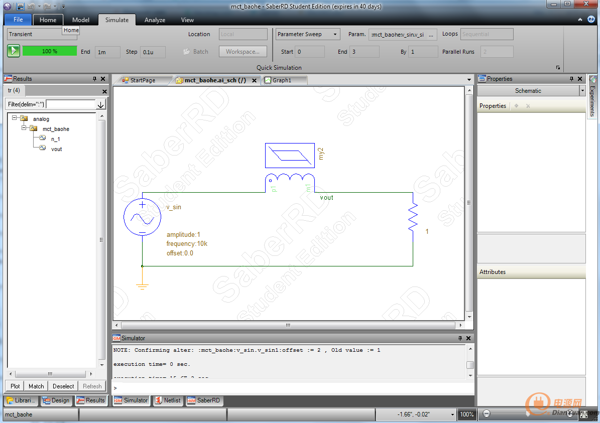Image resolution: width=600 pixels, height=423 pixels.
Task: Open the Transient analysis type dropdown
Action: (42, 34)
